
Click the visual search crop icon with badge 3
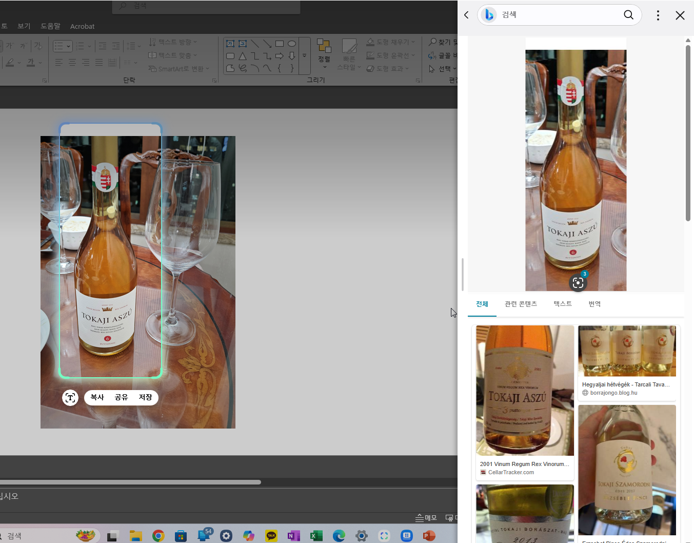pyautogui.click(x=578, y=282)
